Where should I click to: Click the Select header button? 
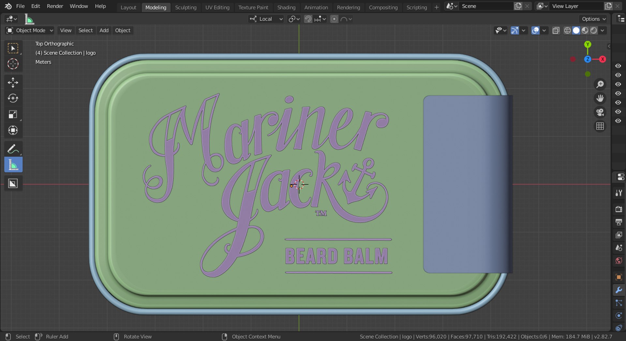point(85,30)
